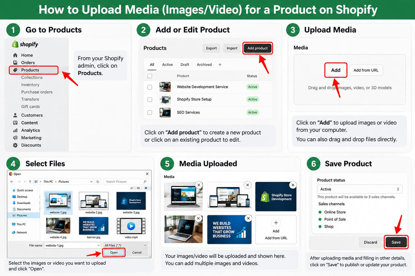Click the Add product button
The width and height of the screenshot is (415, 276).
pos(258,48)
